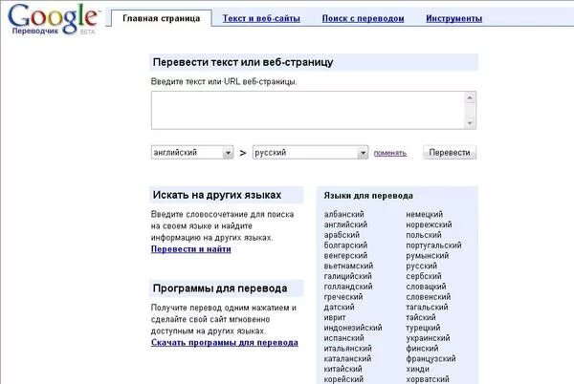Click польский in the language list
Image resolution: width=574 pixels, height=384 pixels.
click(424, 235)
